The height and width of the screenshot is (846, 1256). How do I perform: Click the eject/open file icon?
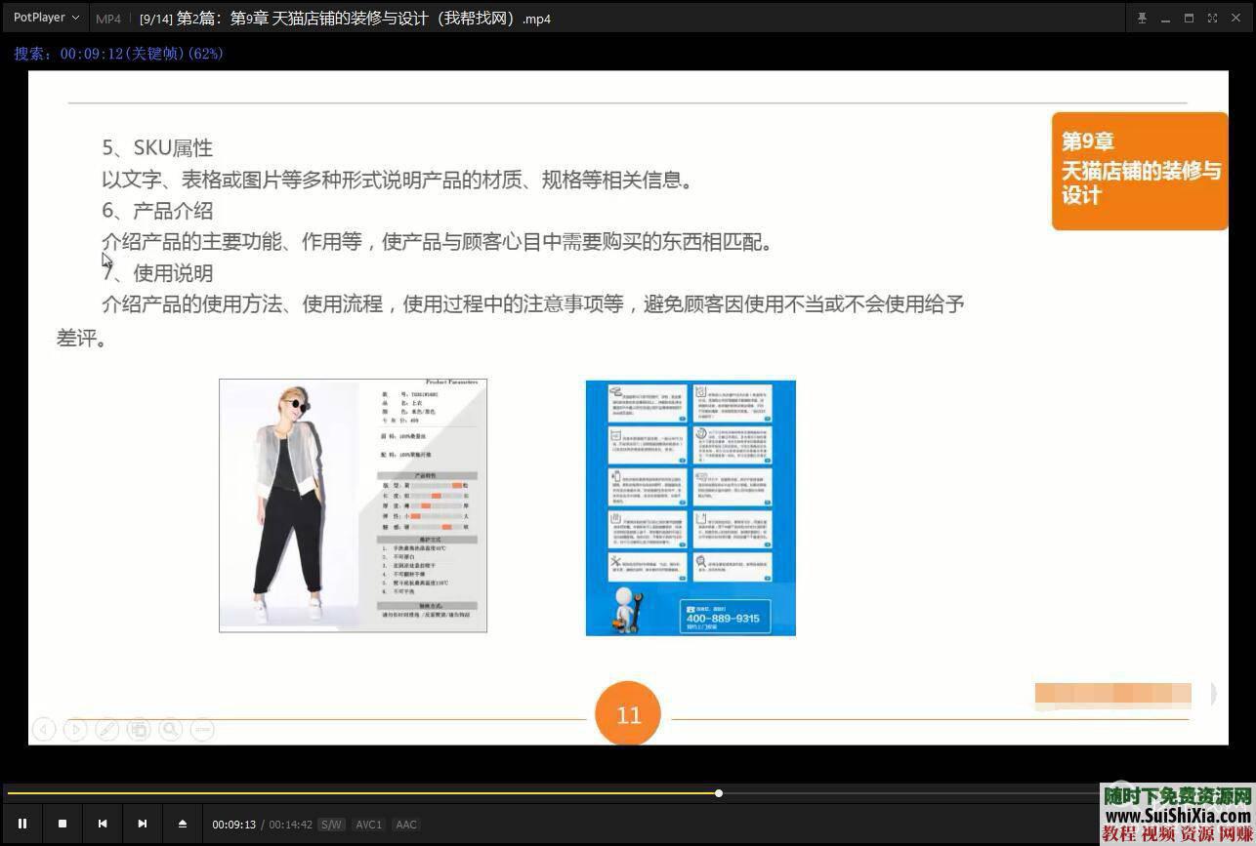(183, 824)
